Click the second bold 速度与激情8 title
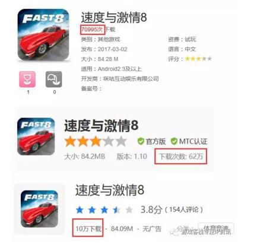 [x=101, y=126]
